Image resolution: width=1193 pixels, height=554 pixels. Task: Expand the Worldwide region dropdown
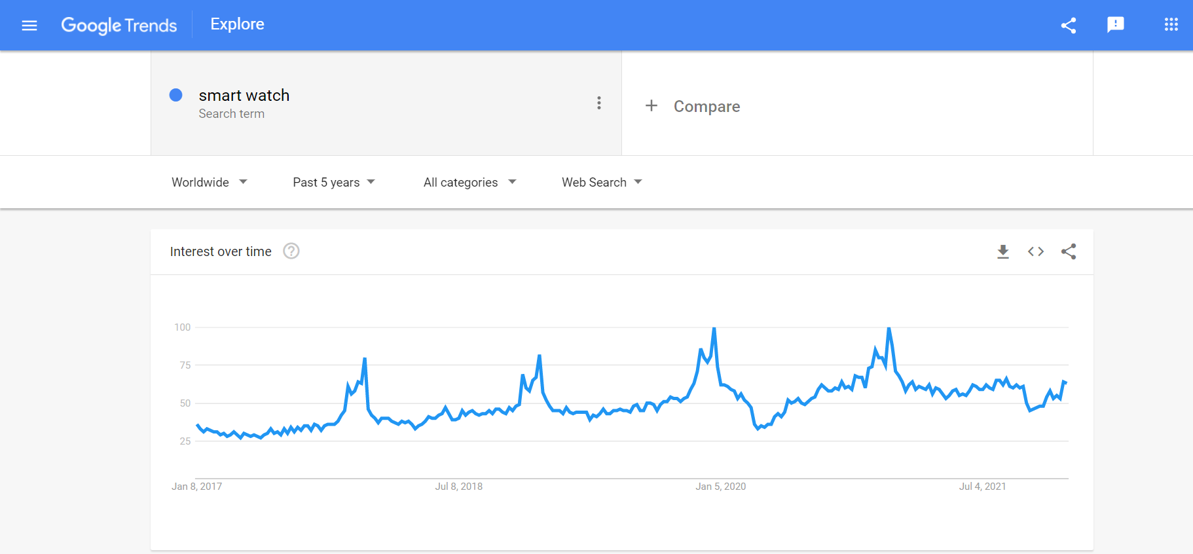[210, 182]
